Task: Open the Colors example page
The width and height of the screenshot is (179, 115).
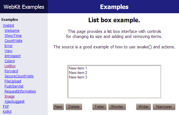Action: [10, 61]
